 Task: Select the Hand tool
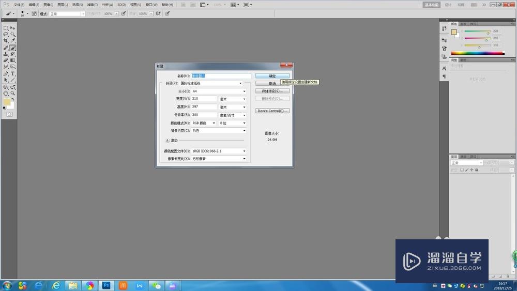(x=6, y=94)
